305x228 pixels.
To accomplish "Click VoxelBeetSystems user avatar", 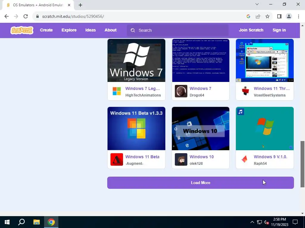I will (x=245, y=91).
